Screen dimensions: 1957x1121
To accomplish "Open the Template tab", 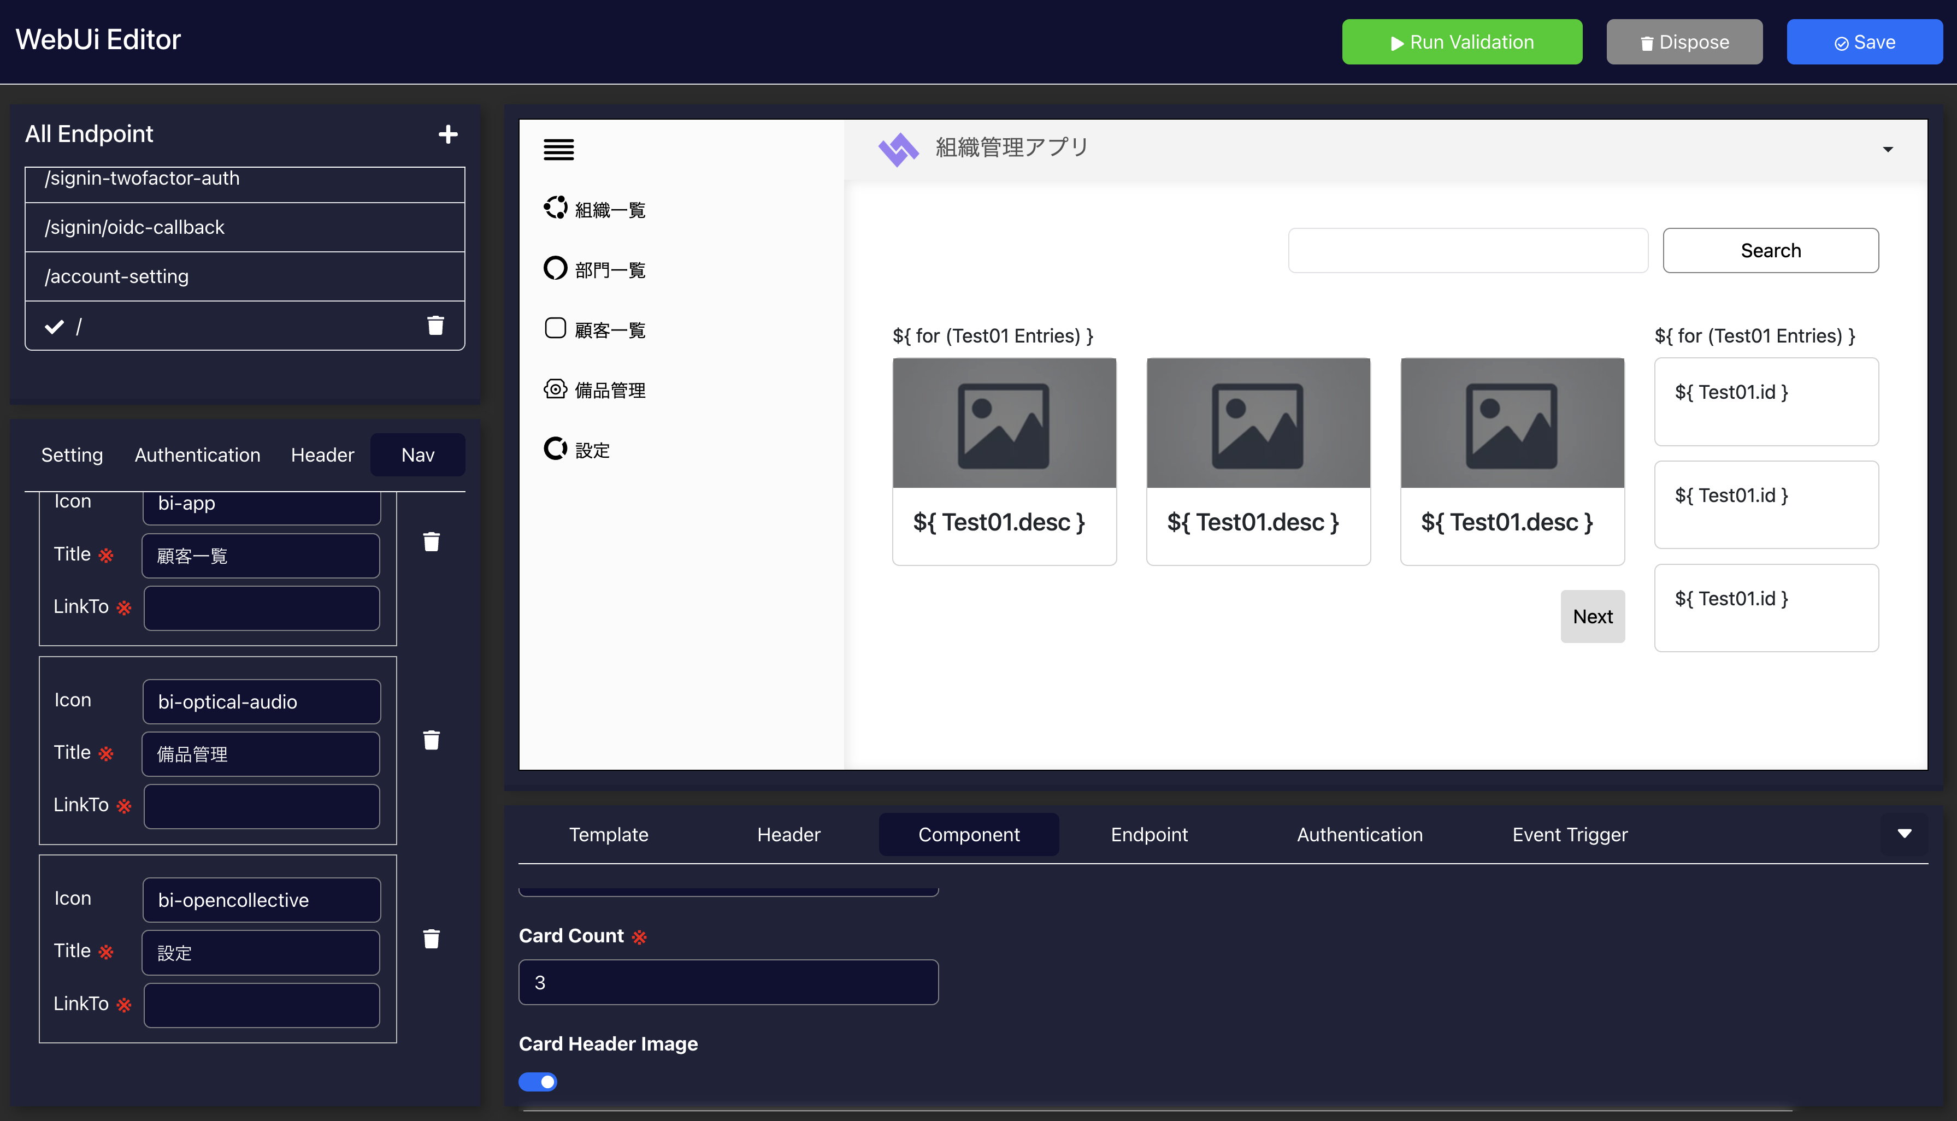I will tap(608, 835).
